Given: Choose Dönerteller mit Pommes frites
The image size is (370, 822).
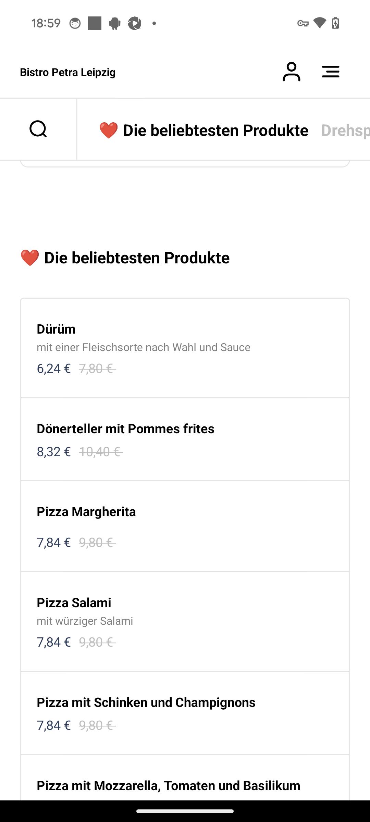Looking at the screenshot, I should pyautogui.click(x=185, y=439).
